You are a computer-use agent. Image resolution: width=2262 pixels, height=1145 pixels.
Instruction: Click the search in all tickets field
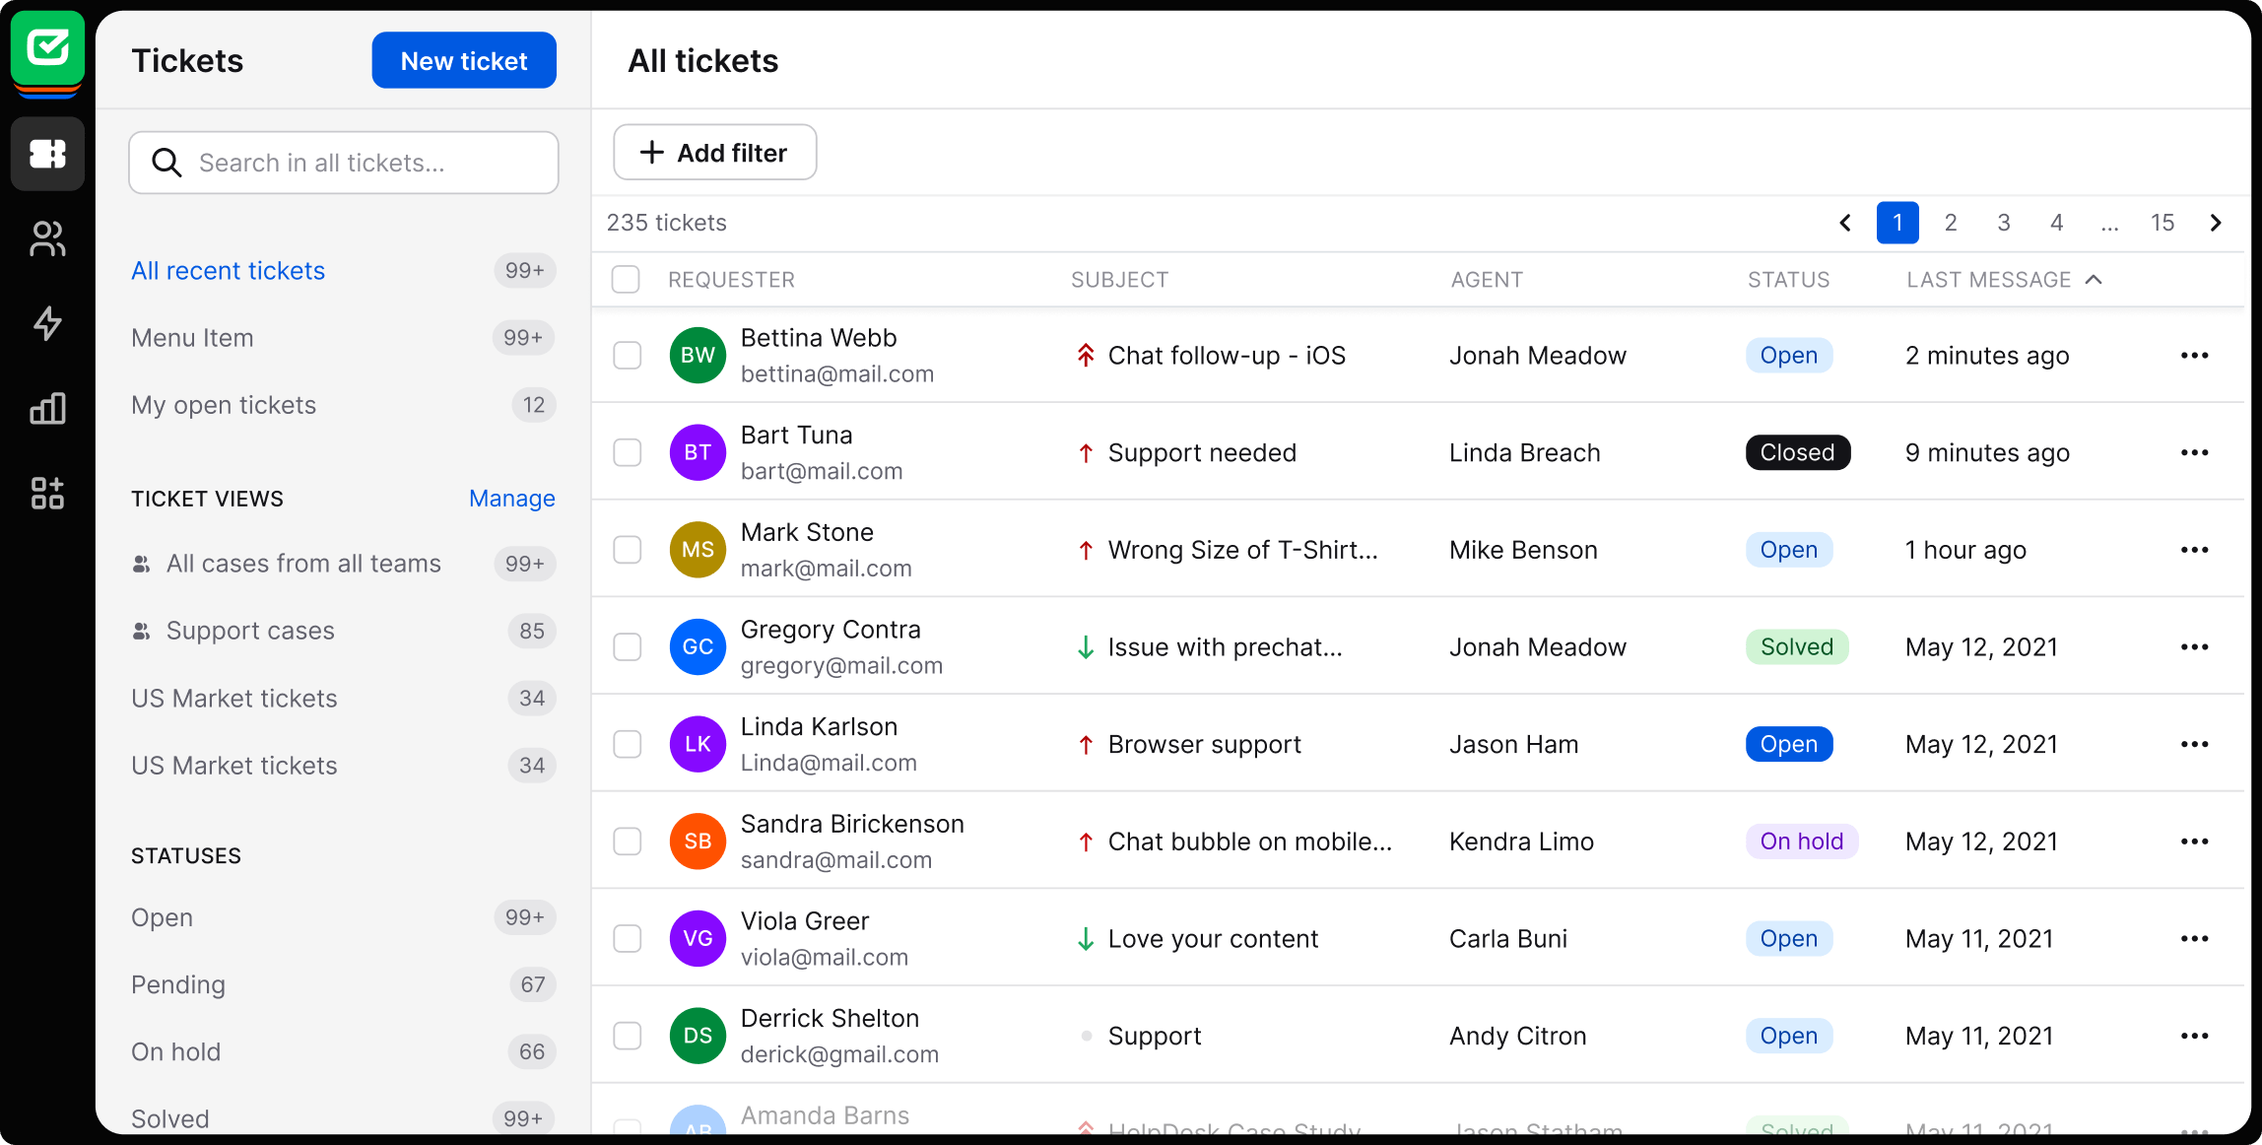[x=343, y=163]
